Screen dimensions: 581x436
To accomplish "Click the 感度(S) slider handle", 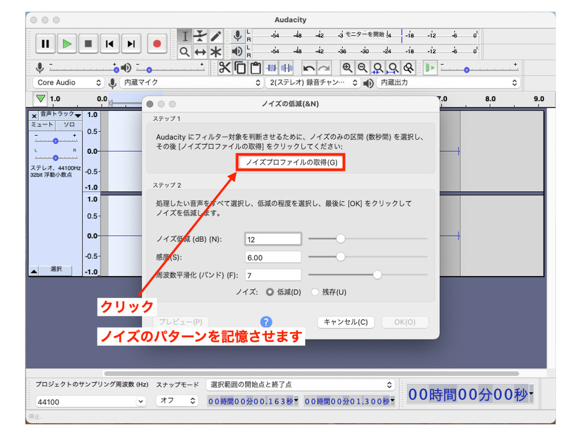I will [340, 257].
